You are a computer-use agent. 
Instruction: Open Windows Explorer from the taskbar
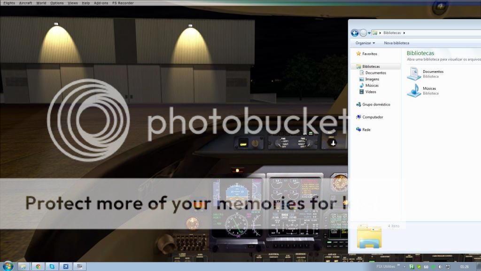coord(23,266)
